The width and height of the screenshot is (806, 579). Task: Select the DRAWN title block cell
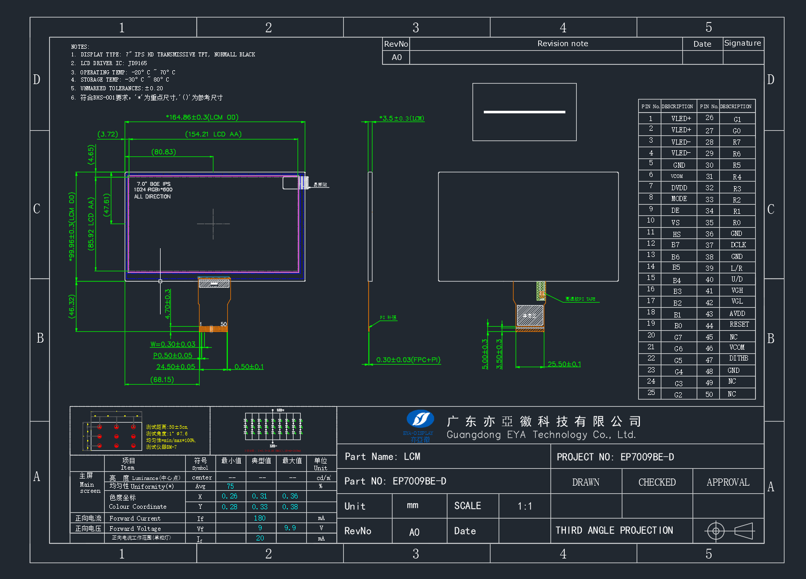coord(586,482)
